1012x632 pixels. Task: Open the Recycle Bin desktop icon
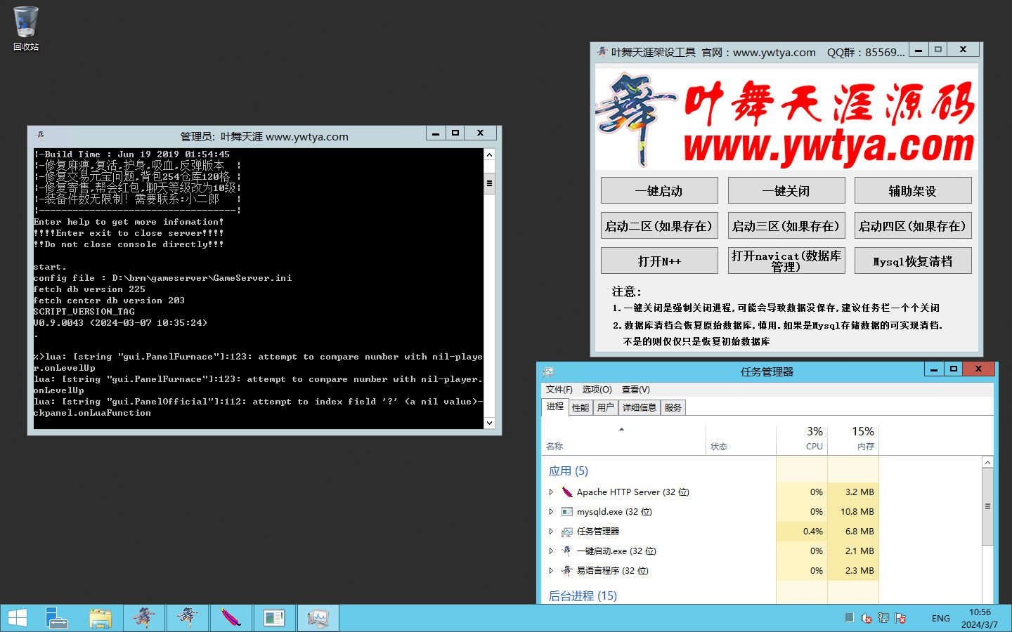click(26, 29)
